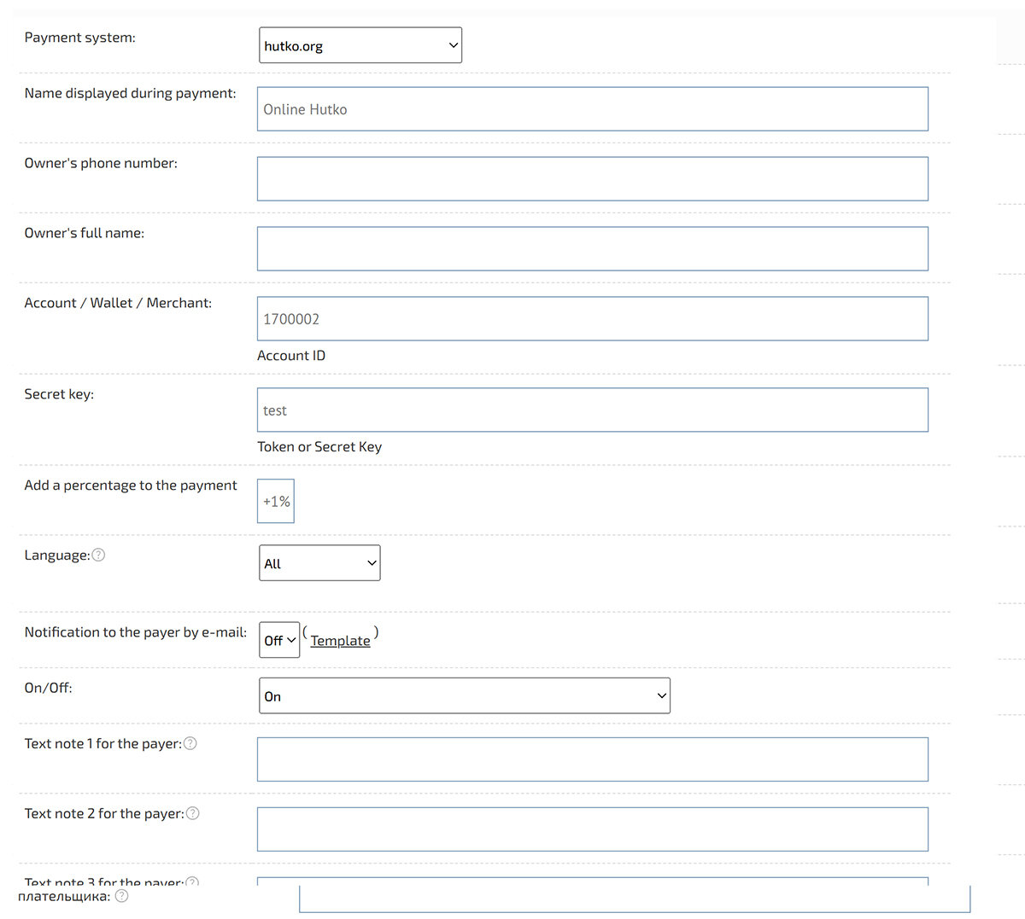Image resolution: width=1025 pixels, height=919 pixels.
Task: Click help icon beside Text note 2
Action: 193,814
